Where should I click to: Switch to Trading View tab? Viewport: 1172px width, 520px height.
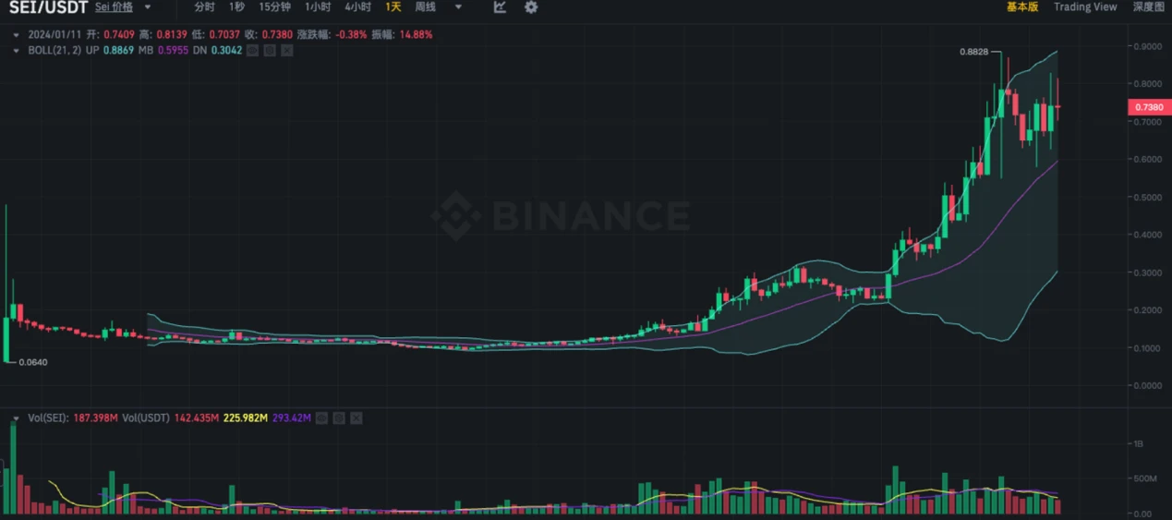point(1085,7)
